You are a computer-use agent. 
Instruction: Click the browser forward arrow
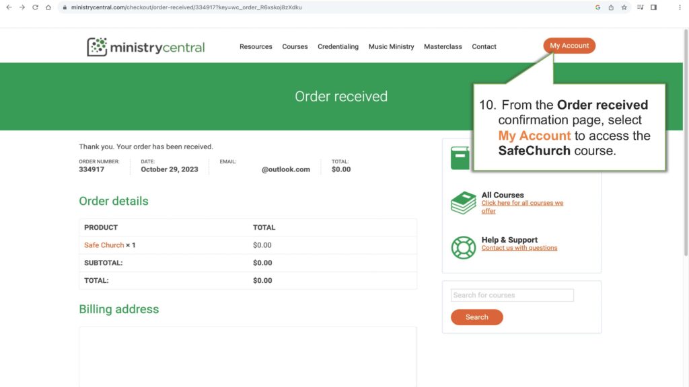pos(22,7)
